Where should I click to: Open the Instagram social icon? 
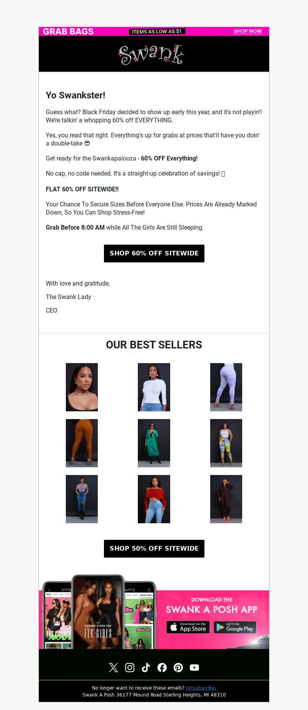click(130, 668)
